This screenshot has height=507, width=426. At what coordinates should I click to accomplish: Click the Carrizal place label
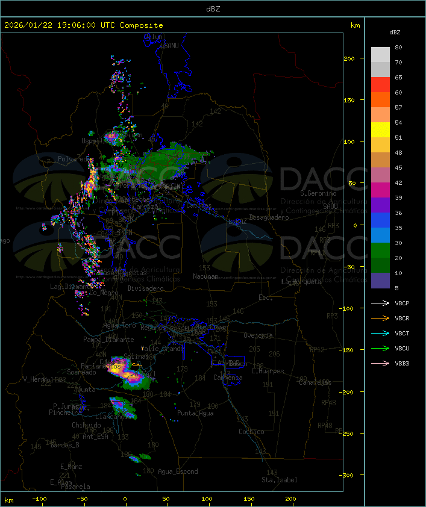click(147, 207)
